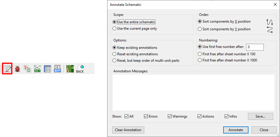Select Use the current page only
280x137 pixels.
(135, 29)
